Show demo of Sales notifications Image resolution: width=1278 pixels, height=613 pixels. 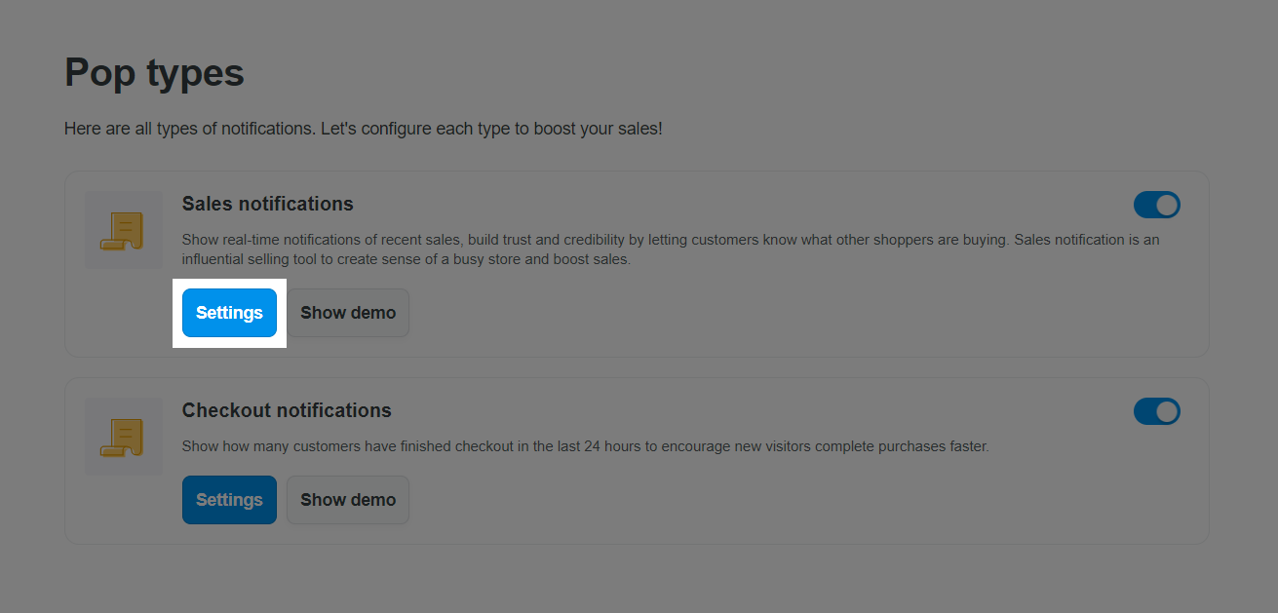pos(348,313)
